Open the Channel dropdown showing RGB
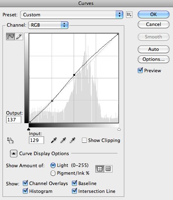Viewport: 173px width, 200px height. click(48, 25)
